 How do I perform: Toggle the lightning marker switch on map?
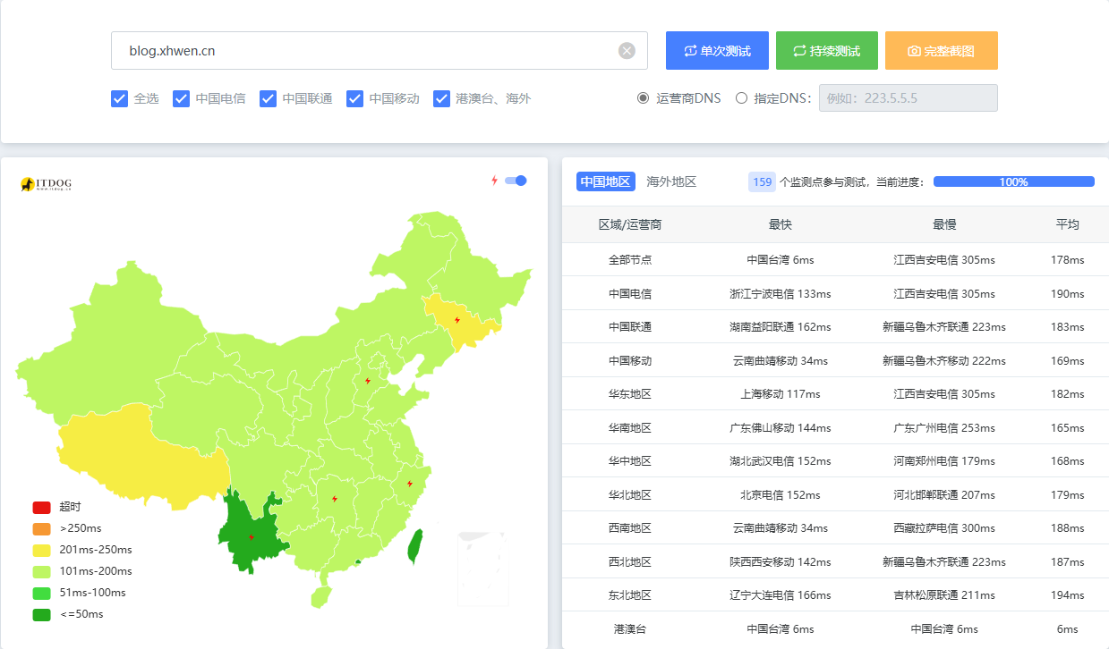516,181
